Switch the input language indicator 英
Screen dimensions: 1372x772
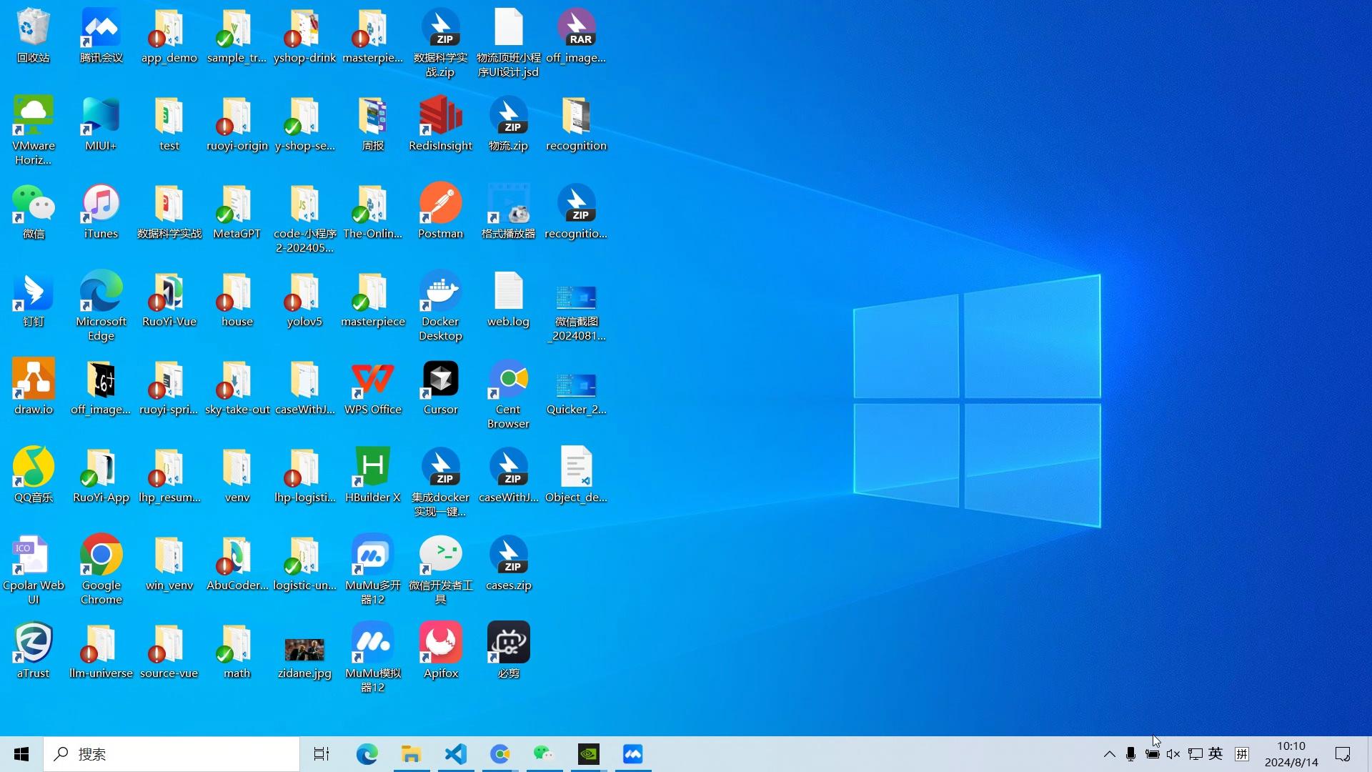[1216, 754]
